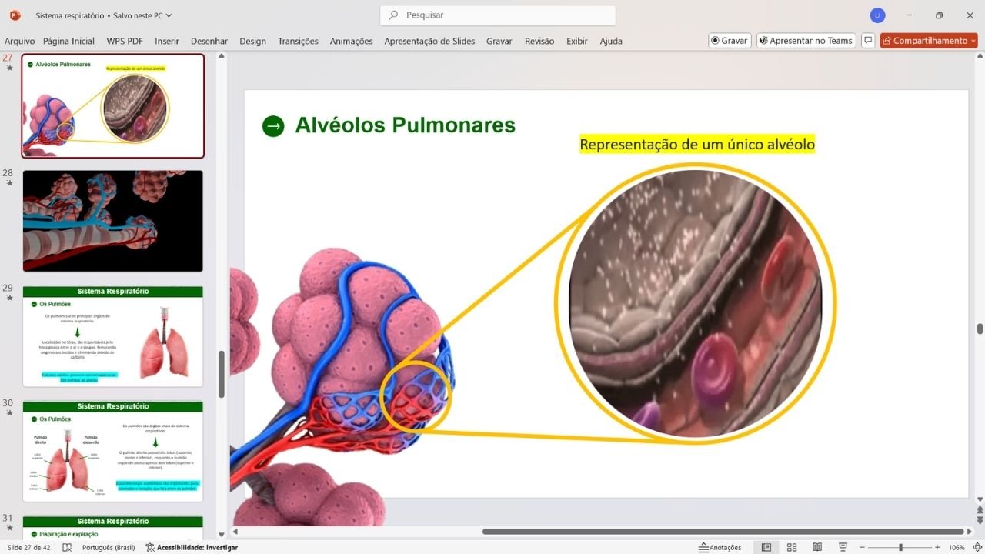Click the vertical scrollbar thumb of editing area
Image resolution: width=985 pixels, height=554 pixels.
[x=980, y=329]
